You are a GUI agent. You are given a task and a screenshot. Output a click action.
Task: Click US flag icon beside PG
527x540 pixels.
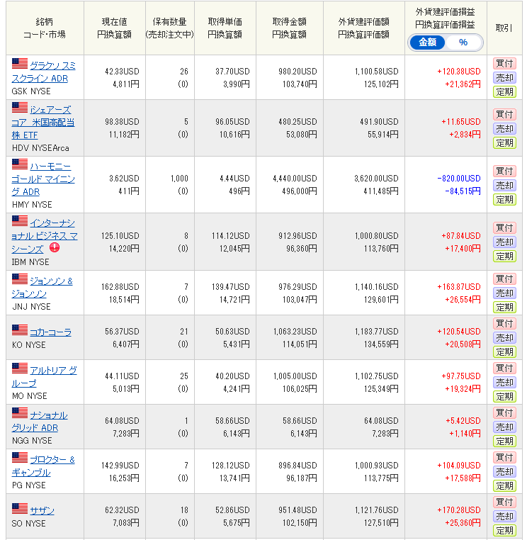tap(20, 458)
